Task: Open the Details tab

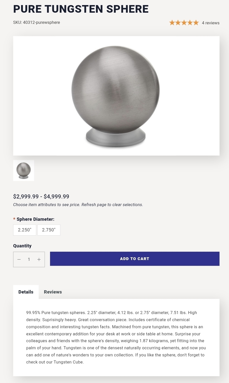Action: (26, 292)
